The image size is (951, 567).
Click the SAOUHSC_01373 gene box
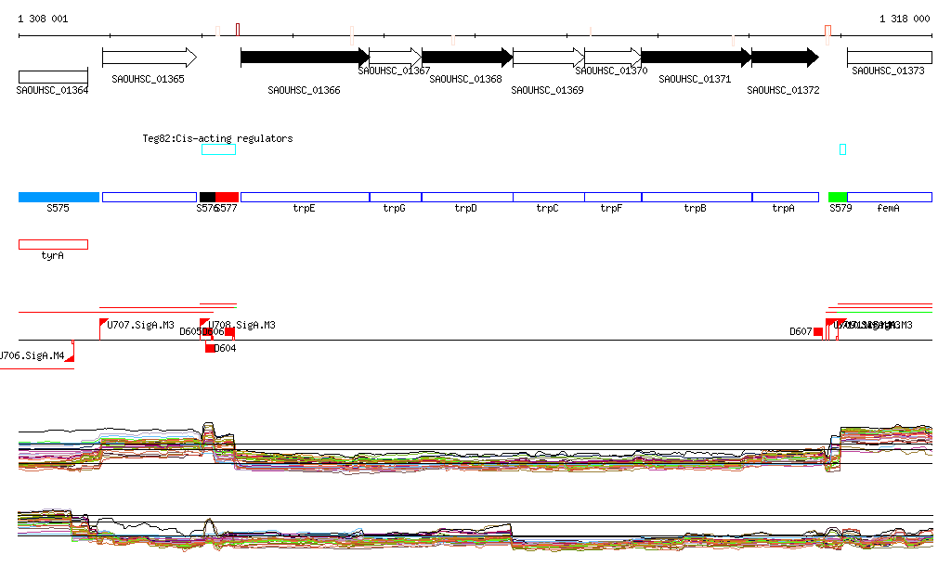pyautogui.click(x=889, y=58)
